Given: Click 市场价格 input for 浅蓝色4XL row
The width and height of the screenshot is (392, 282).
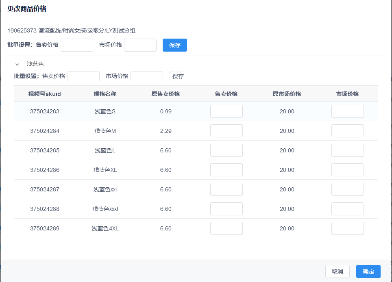Looking at the screenshot, I should pos(347,228).
